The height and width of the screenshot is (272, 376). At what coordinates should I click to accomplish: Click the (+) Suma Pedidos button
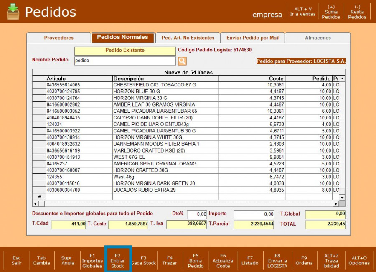coord(331,12)
